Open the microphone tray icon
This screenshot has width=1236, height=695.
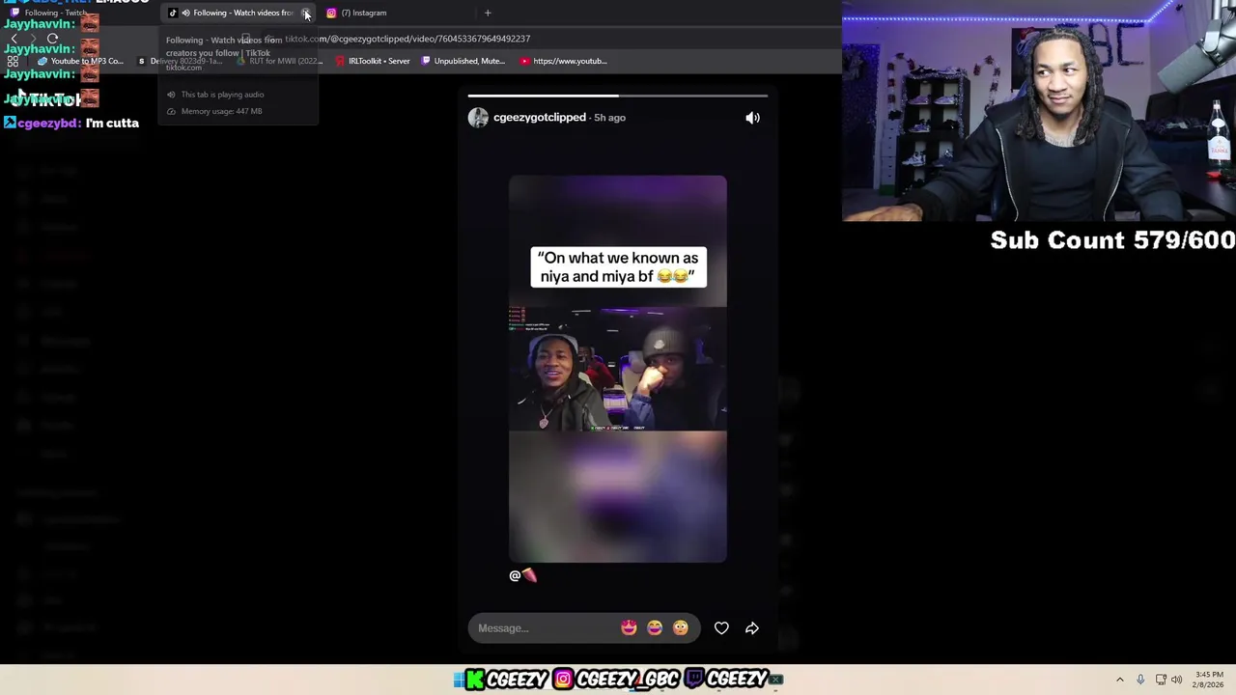(x=1140, y=680)
